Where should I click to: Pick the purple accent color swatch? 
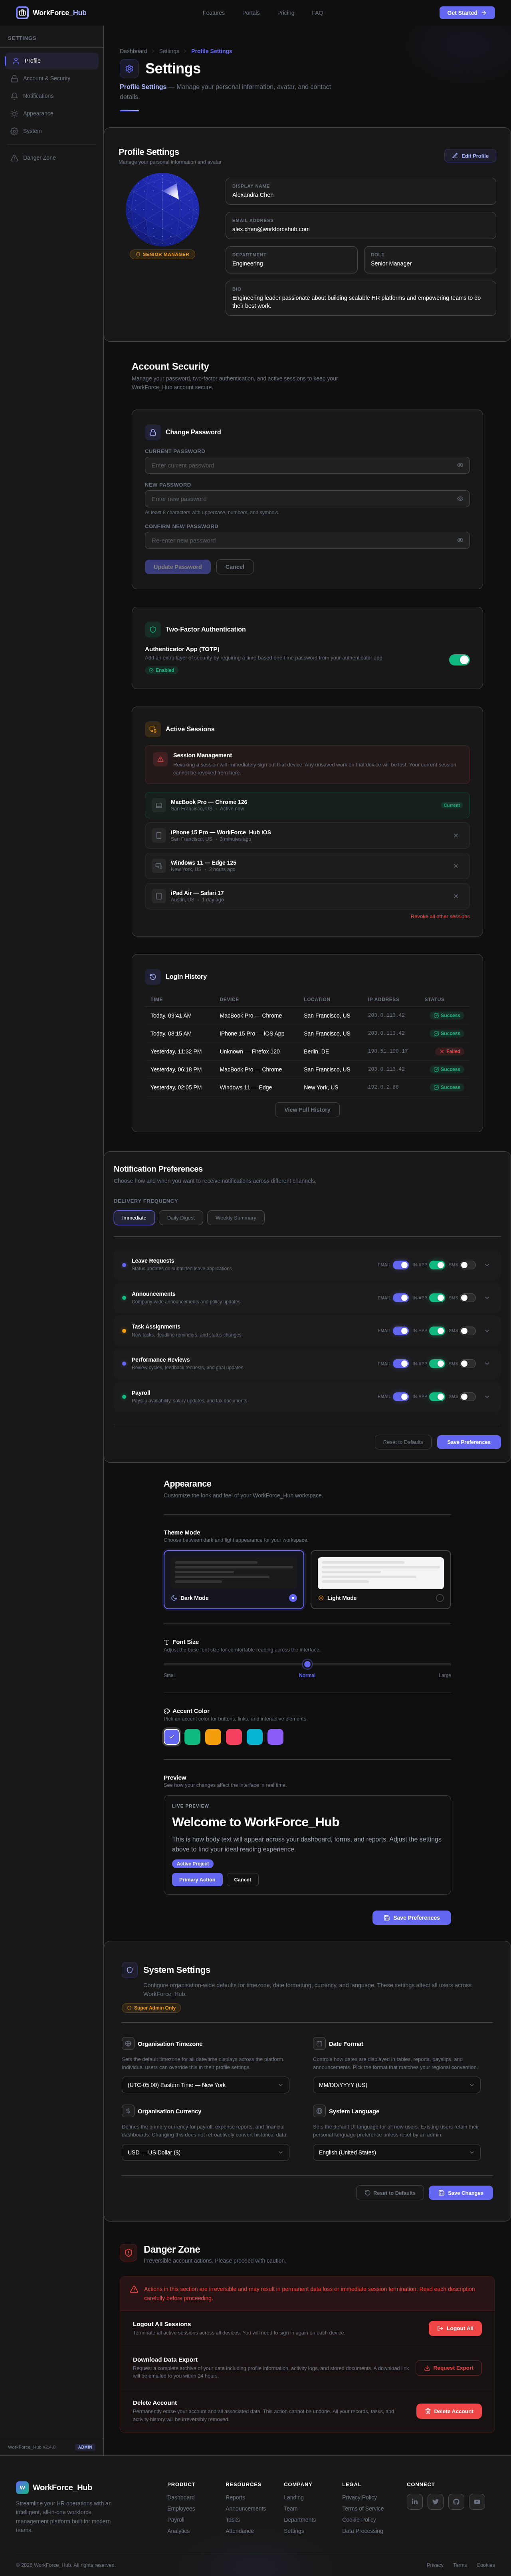275,1737
